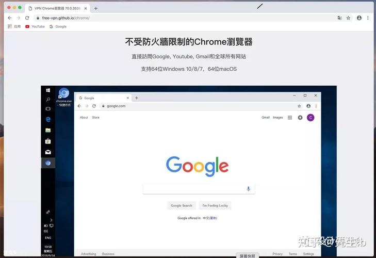Open Privacy footer link
Viewport: 376px width, 258px height.
coord(277,254)
